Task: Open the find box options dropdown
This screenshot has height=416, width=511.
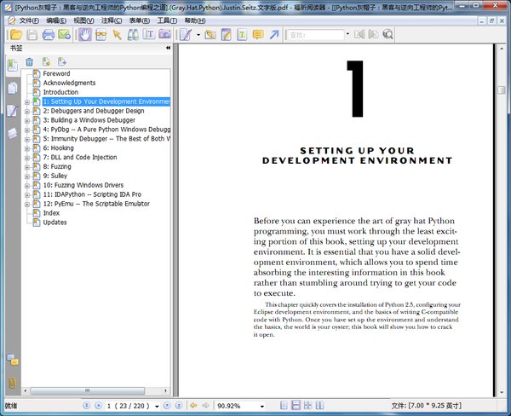Action: click(347, 34)
